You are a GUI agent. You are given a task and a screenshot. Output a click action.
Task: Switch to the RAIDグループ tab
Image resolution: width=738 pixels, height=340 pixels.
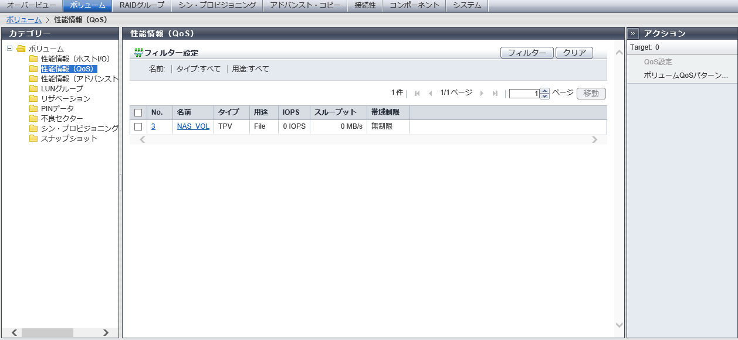(x=142, y=5)
